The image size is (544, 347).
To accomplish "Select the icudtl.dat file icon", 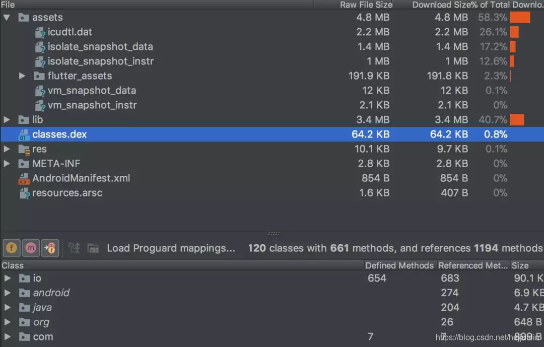I will [40, 32].
